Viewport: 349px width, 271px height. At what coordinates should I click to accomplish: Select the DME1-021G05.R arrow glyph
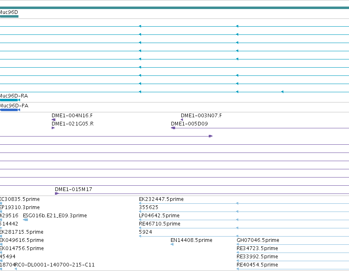coord(53,128)
